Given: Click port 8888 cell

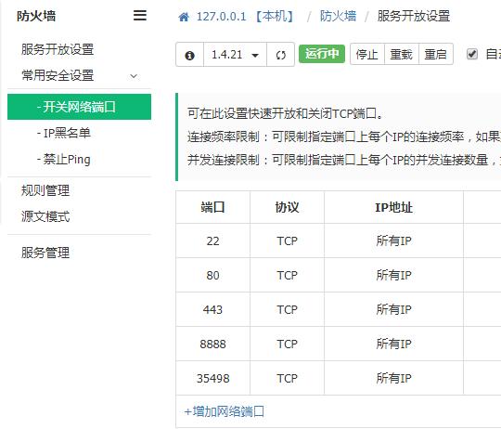Looking at the screenshot, I should pos(212,344).
